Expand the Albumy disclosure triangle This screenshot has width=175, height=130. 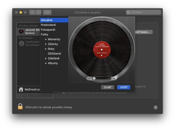coord(46,63)
